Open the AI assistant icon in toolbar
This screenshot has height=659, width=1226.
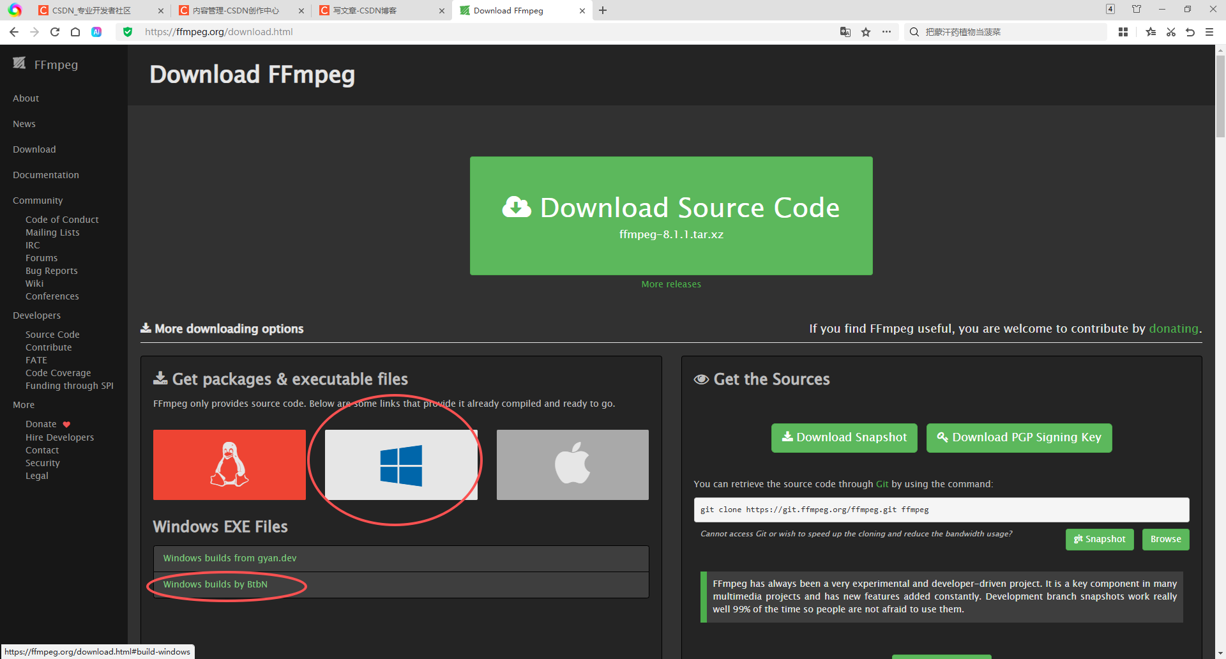point(96,32)
